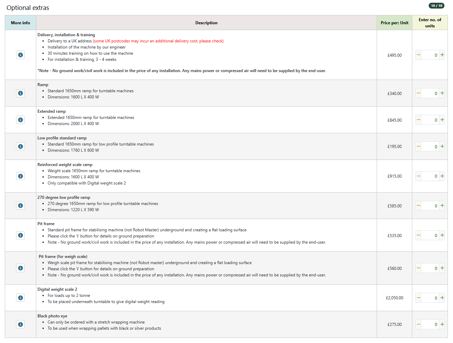Select the 10 / 10 step counter badge
This screenshot has height=343, width=453.
coord(437,5)
